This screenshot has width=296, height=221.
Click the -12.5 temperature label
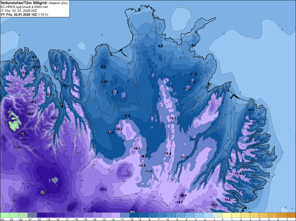(110, 132)
